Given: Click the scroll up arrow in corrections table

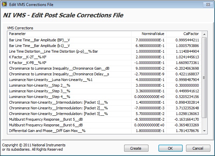Looking at the screenshot, I should tap(204, 34).
